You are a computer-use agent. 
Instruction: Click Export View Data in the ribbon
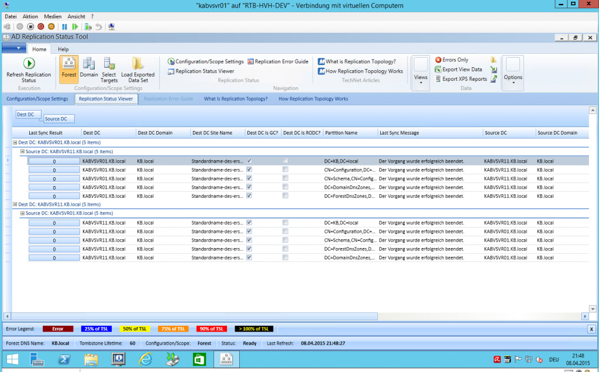pos(459,70)
